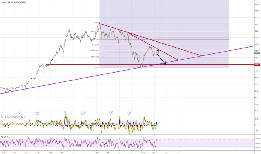Click the dividend D marker near May 2018

[111, 113]
